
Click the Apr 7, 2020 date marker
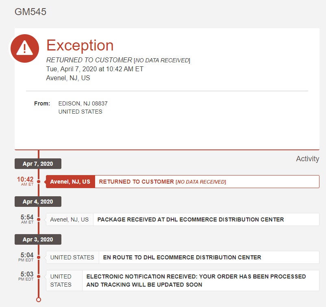tap(38, 164)
